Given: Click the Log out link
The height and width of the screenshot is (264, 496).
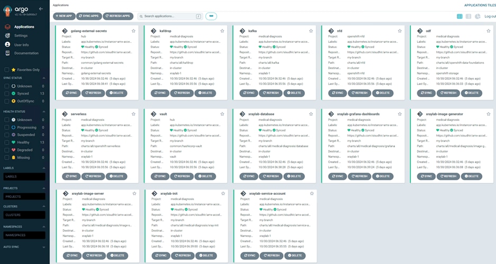Looking at the screenshot, I should click(x=490, y=16).
